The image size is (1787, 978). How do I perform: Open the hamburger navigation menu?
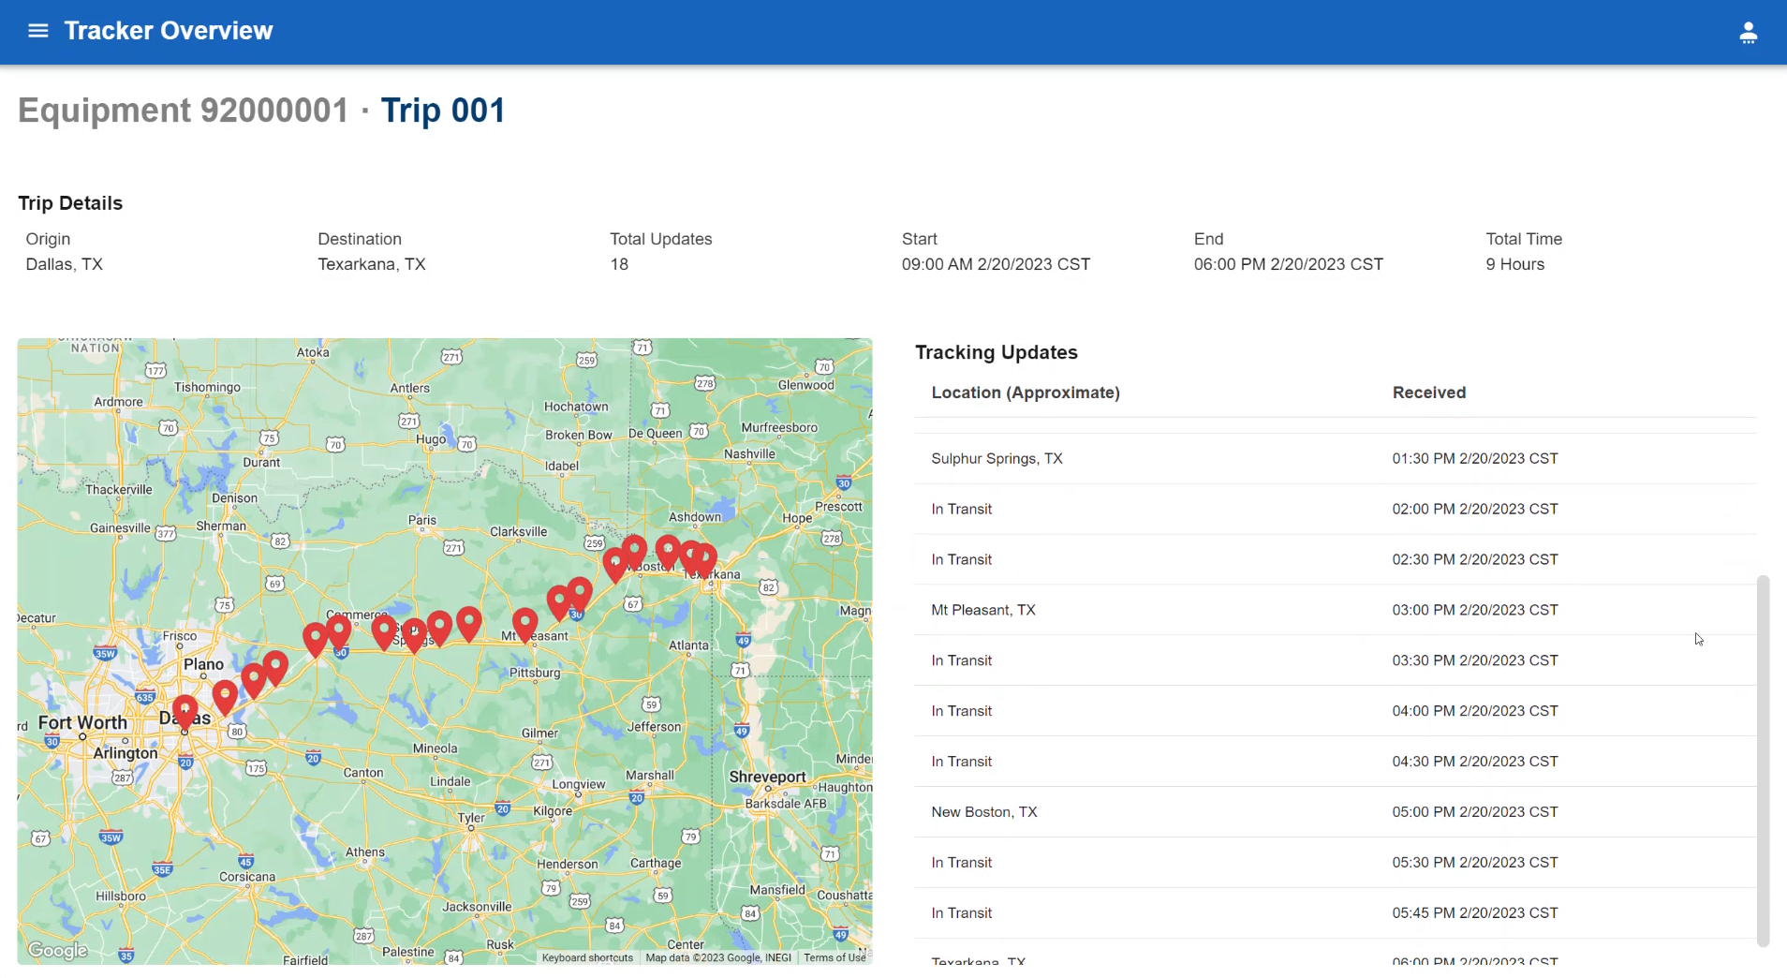click(37, 31)
